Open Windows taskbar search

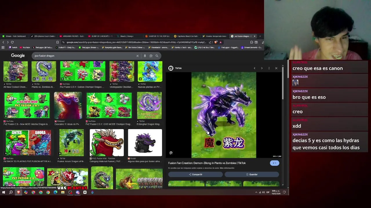[x=11, y=192]
